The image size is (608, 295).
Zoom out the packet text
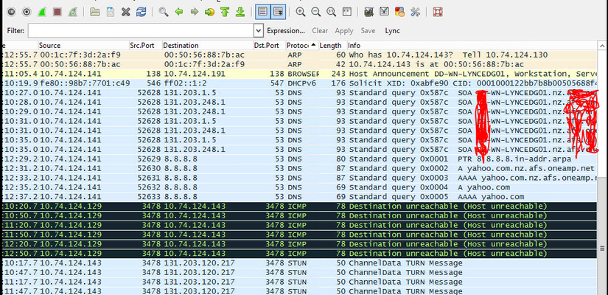pyautogui.click(x=316, y=12)
